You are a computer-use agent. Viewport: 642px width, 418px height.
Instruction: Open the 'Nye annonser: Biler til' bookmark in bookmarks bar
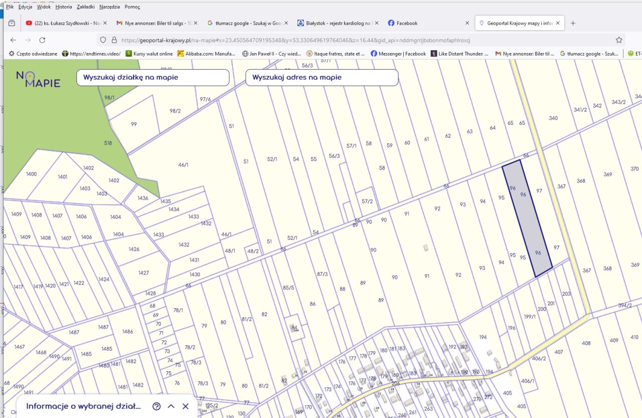coord(525,54)
